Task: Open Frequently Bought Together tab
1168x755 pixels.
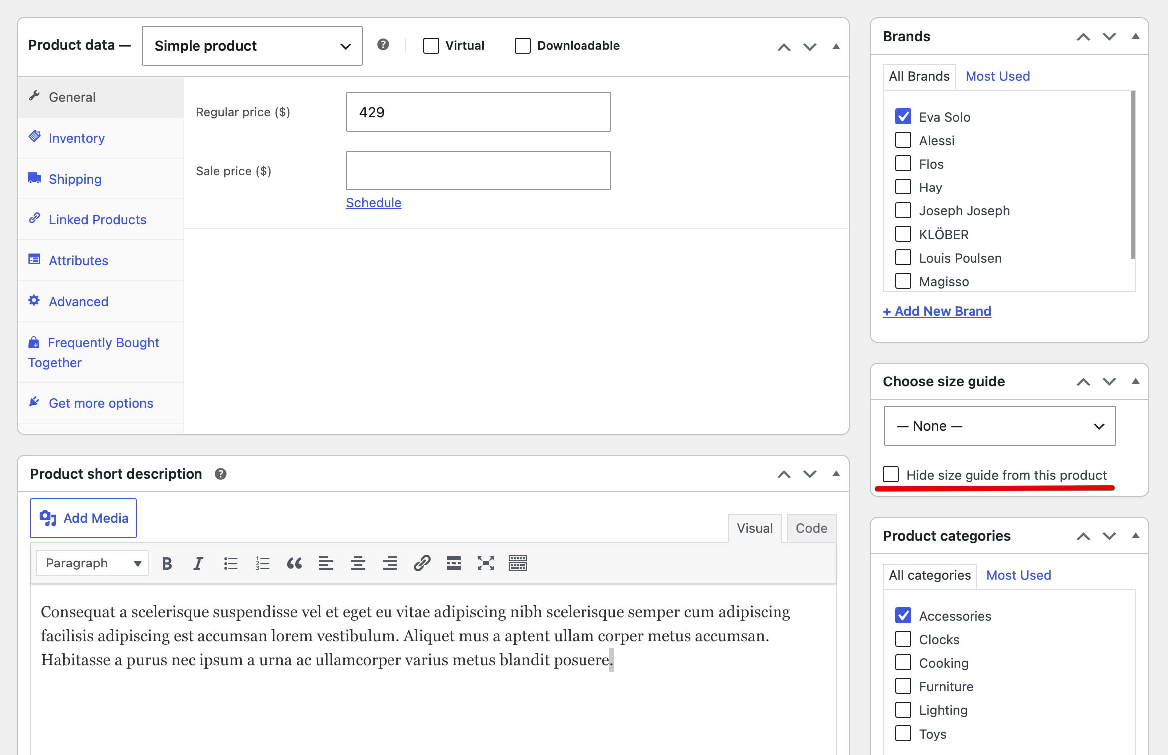Action: pos(101,353)
